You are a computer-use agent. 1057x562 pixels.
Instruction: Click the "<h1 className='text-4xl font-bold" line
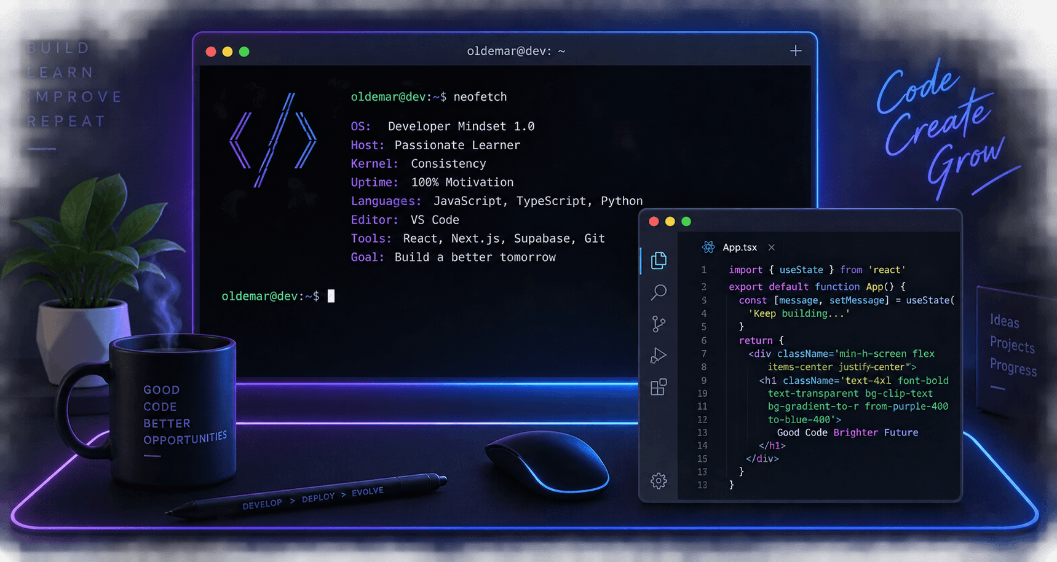tap(853, 380)
